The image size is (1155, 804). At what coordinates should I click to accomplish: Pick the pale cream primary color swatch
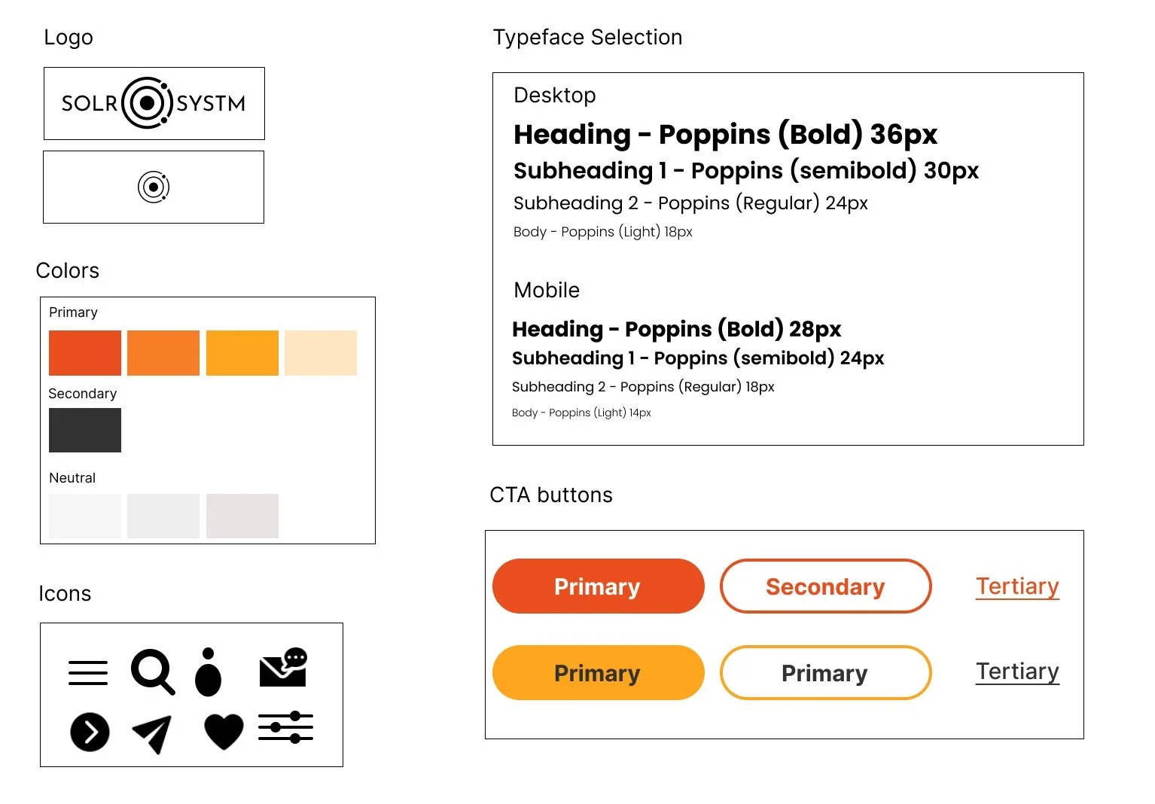(x=321, y=353)
